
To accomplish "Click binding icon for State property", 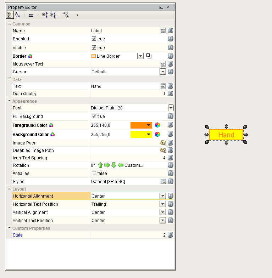I will (x=171, y=235).
